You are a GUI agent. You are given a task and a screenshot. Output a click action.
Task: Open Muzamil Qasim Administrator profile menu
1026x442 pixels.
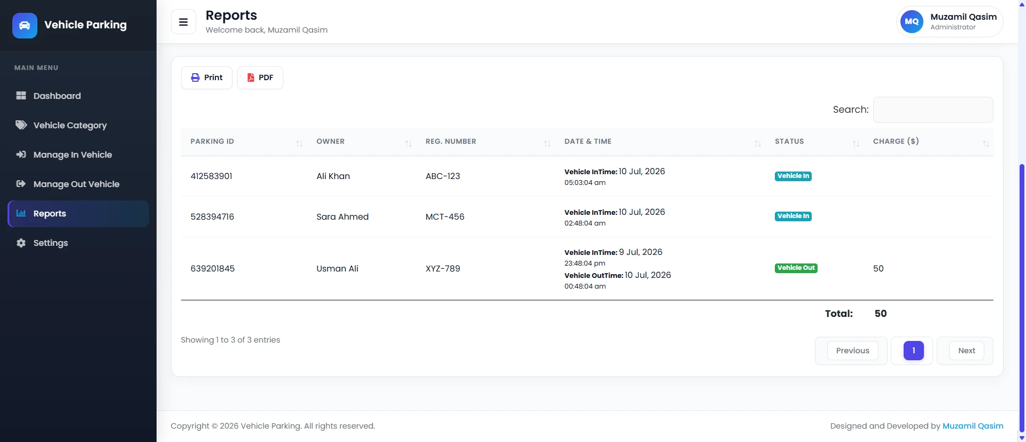(x=950, y=22)
